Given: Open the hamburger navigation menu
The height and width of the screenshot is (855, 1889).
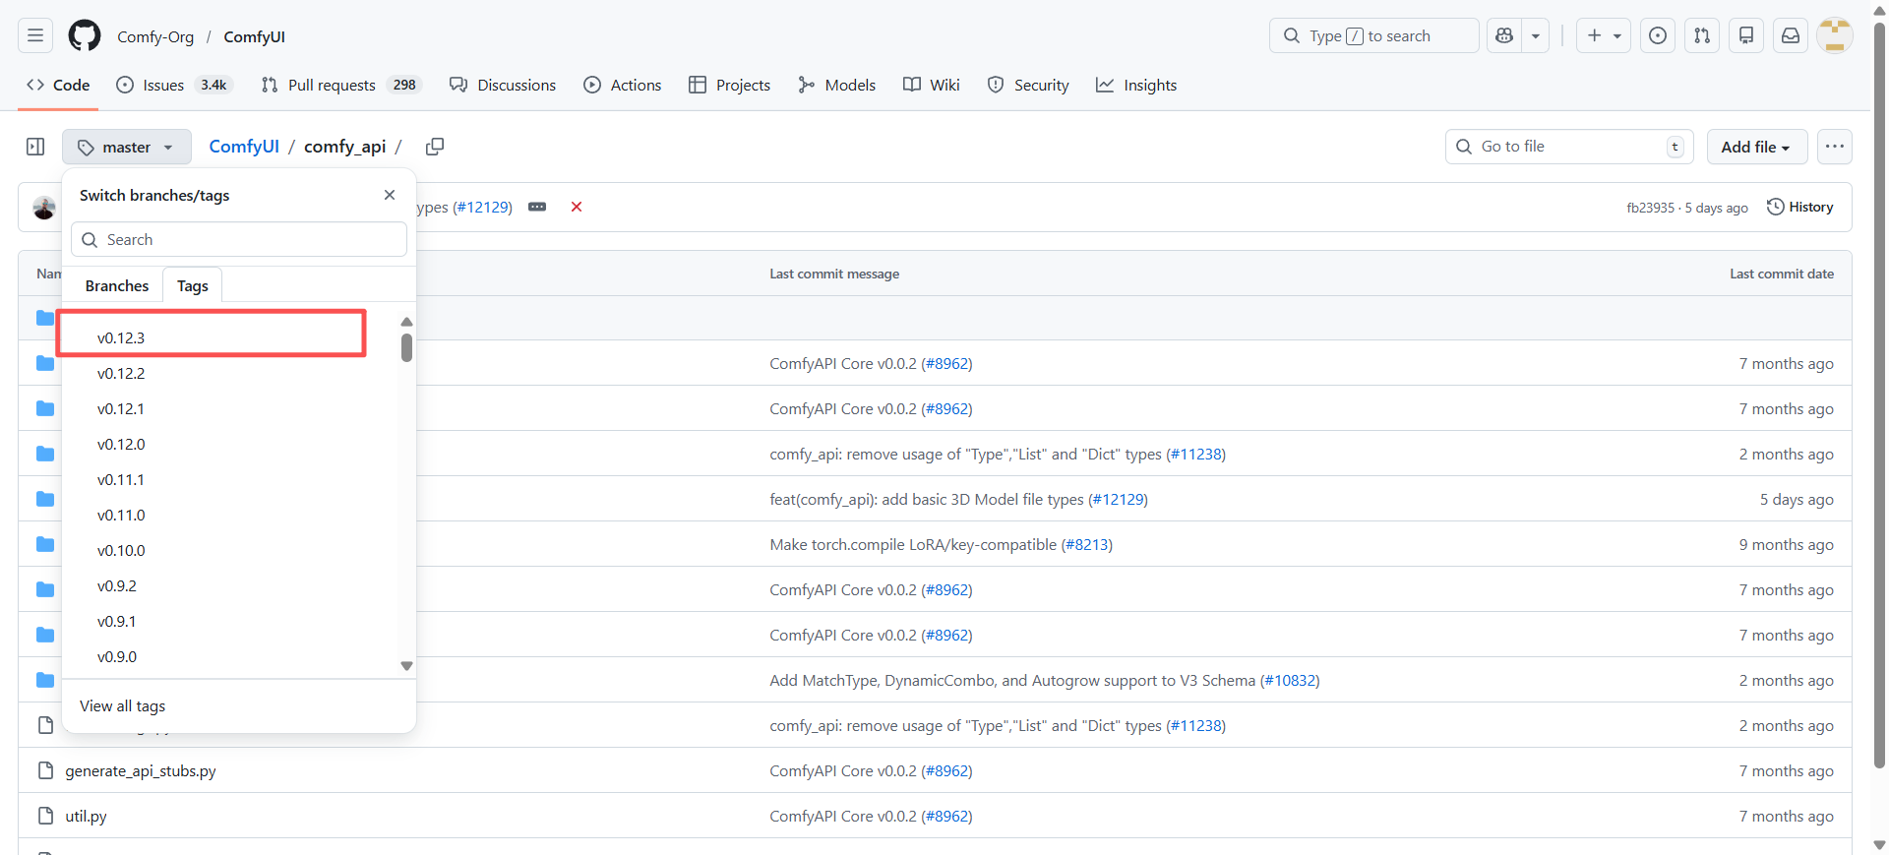Looking at the screenshot, I should 35,36.
